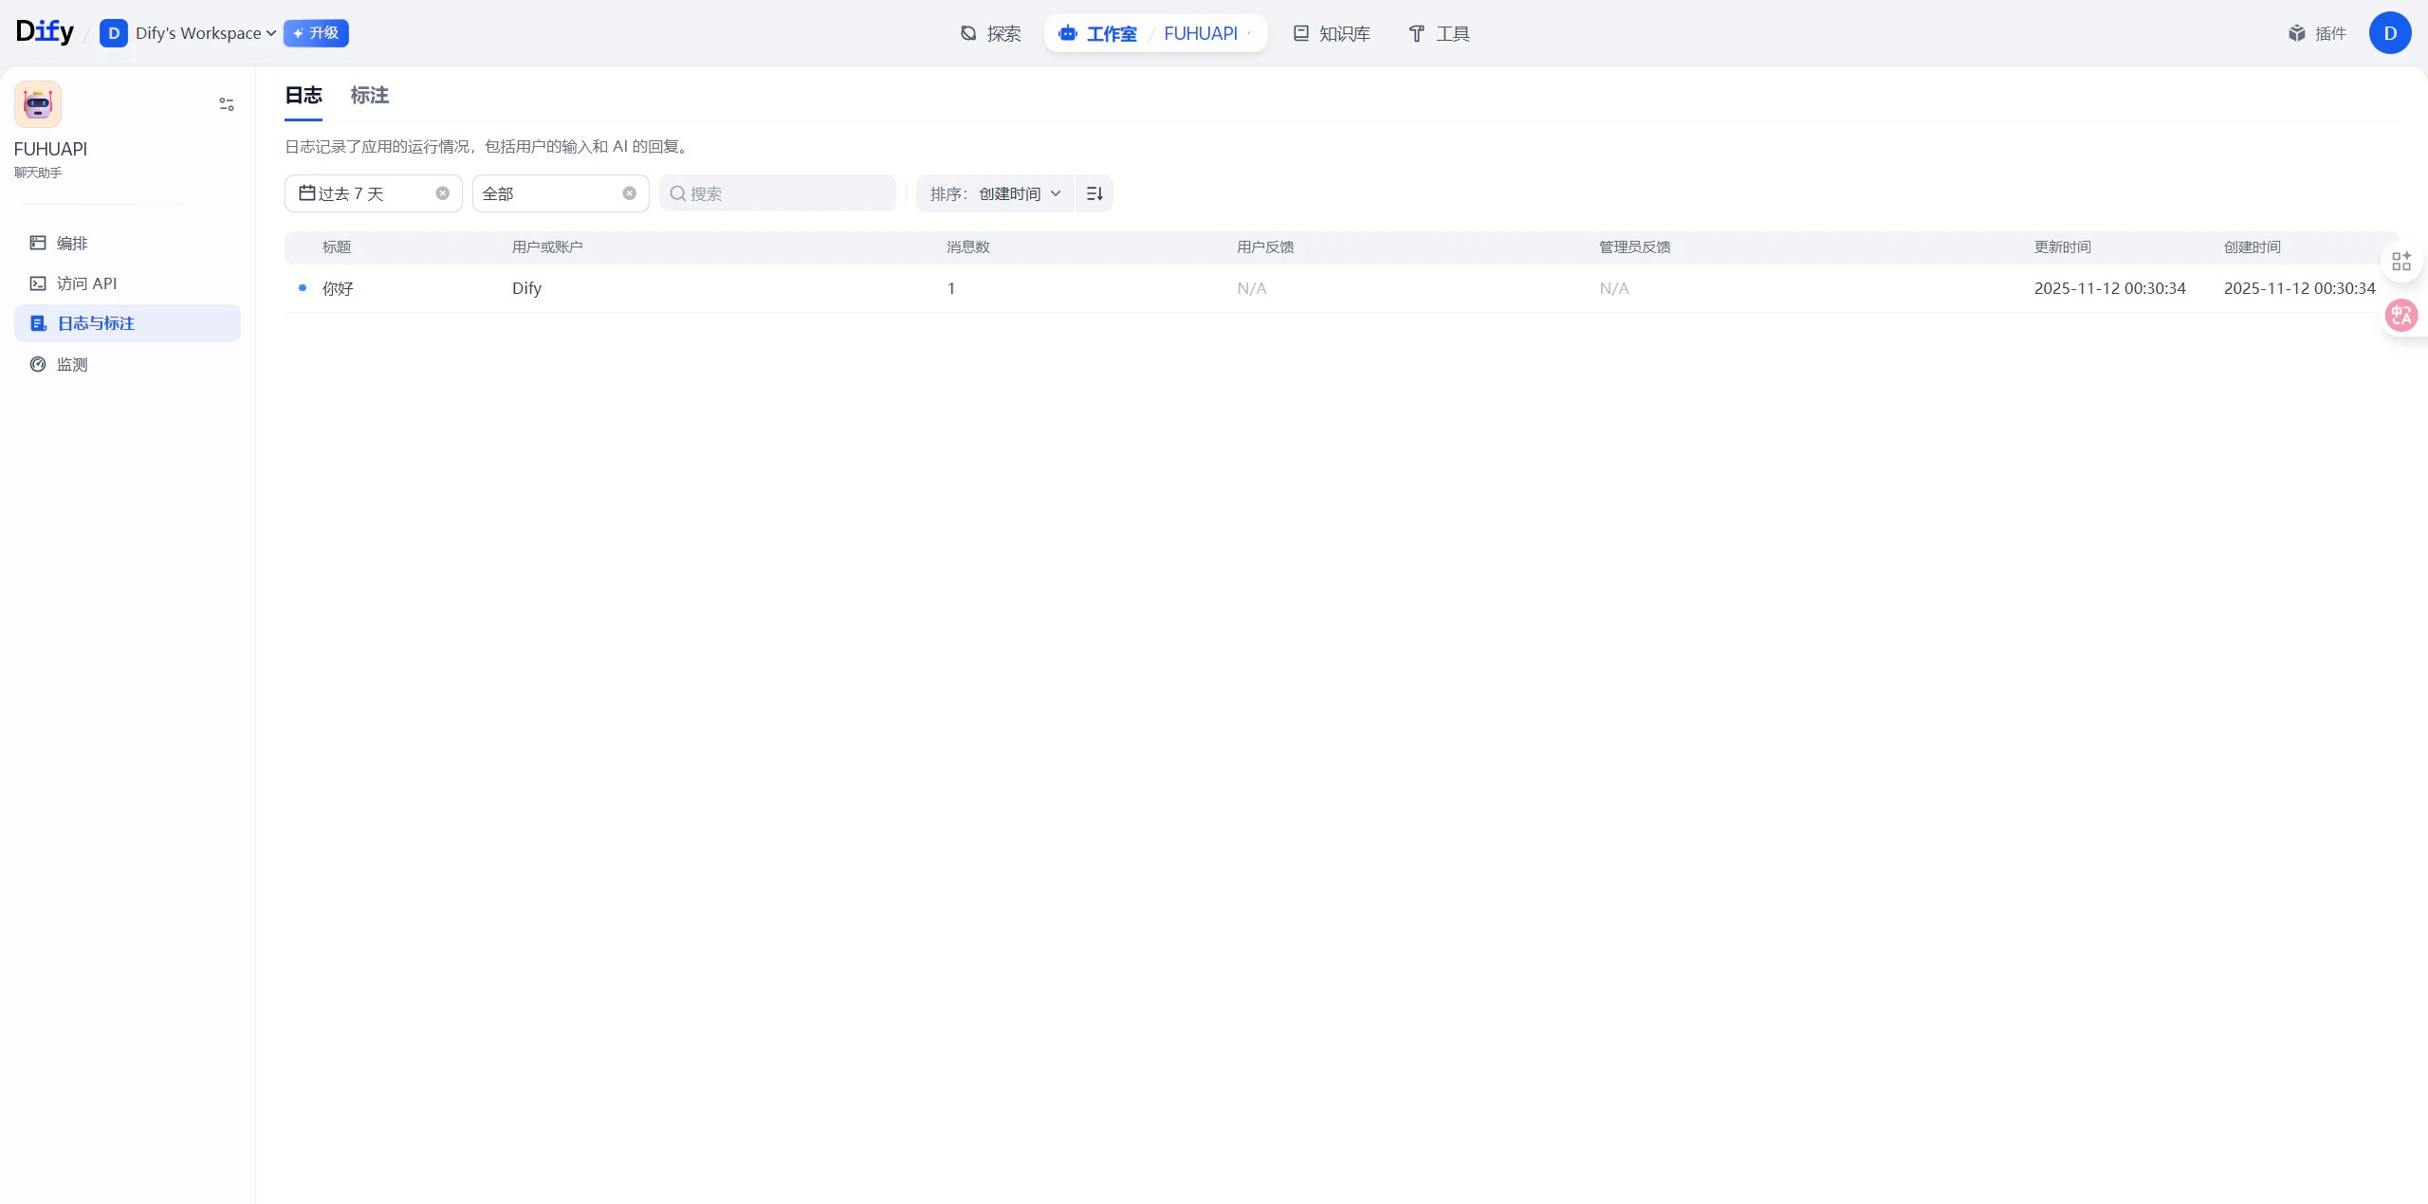Click the admin feedback N/A cell
The image size is (2428, 1204).
(1614, 288)
